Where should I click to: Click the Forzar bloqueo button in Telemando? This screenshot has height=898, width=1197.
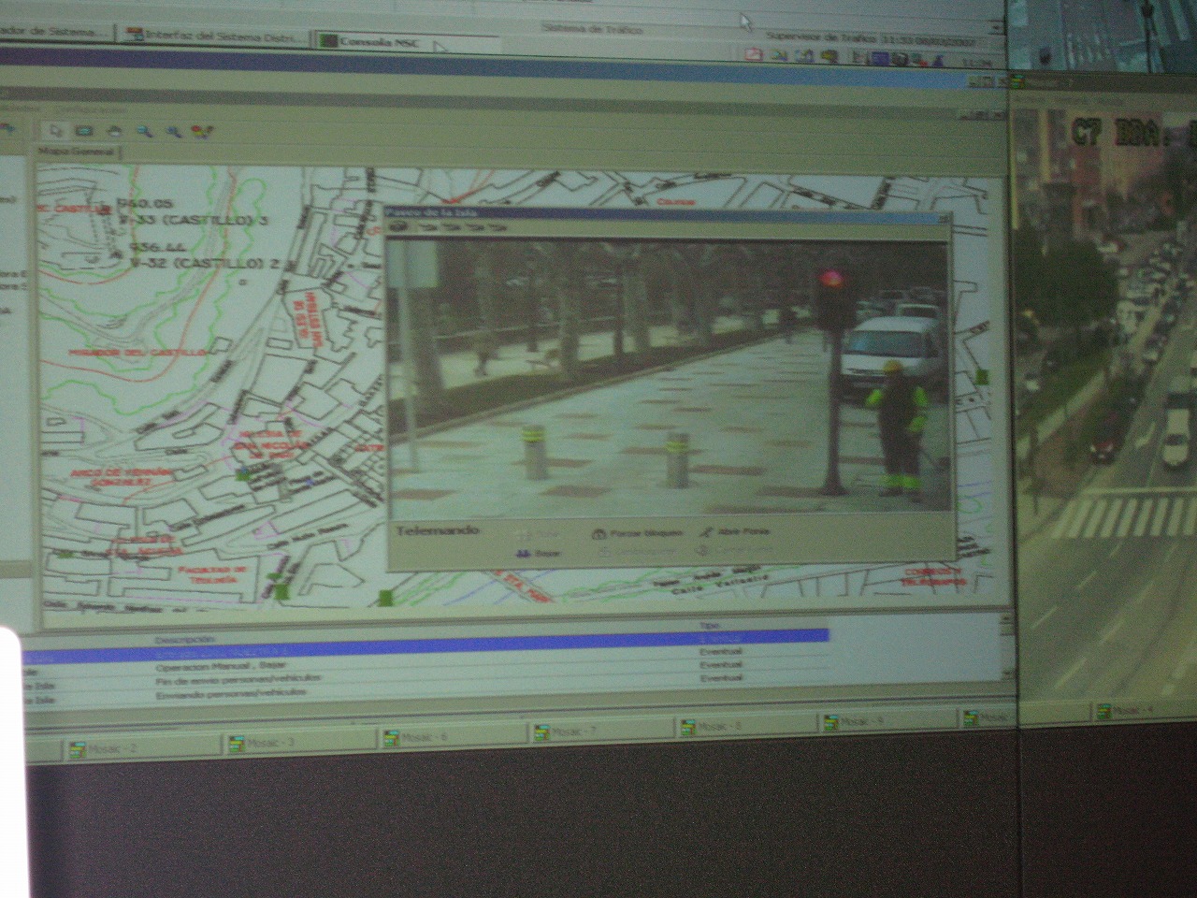[x=637, y=533]
